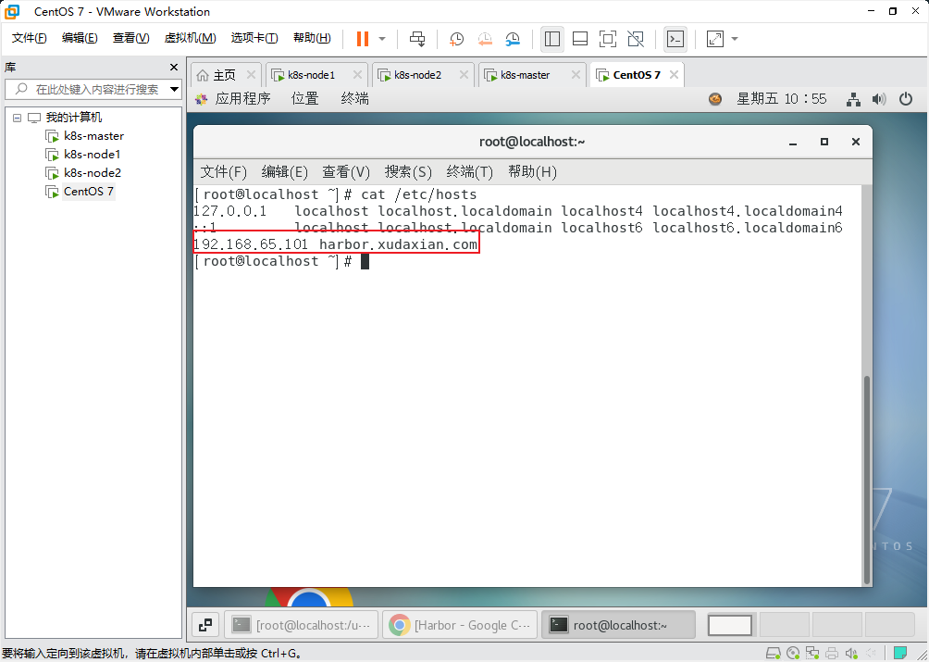Open terminal 终端(T) menu
Screen dimensions: 929x662
point(470,172)
